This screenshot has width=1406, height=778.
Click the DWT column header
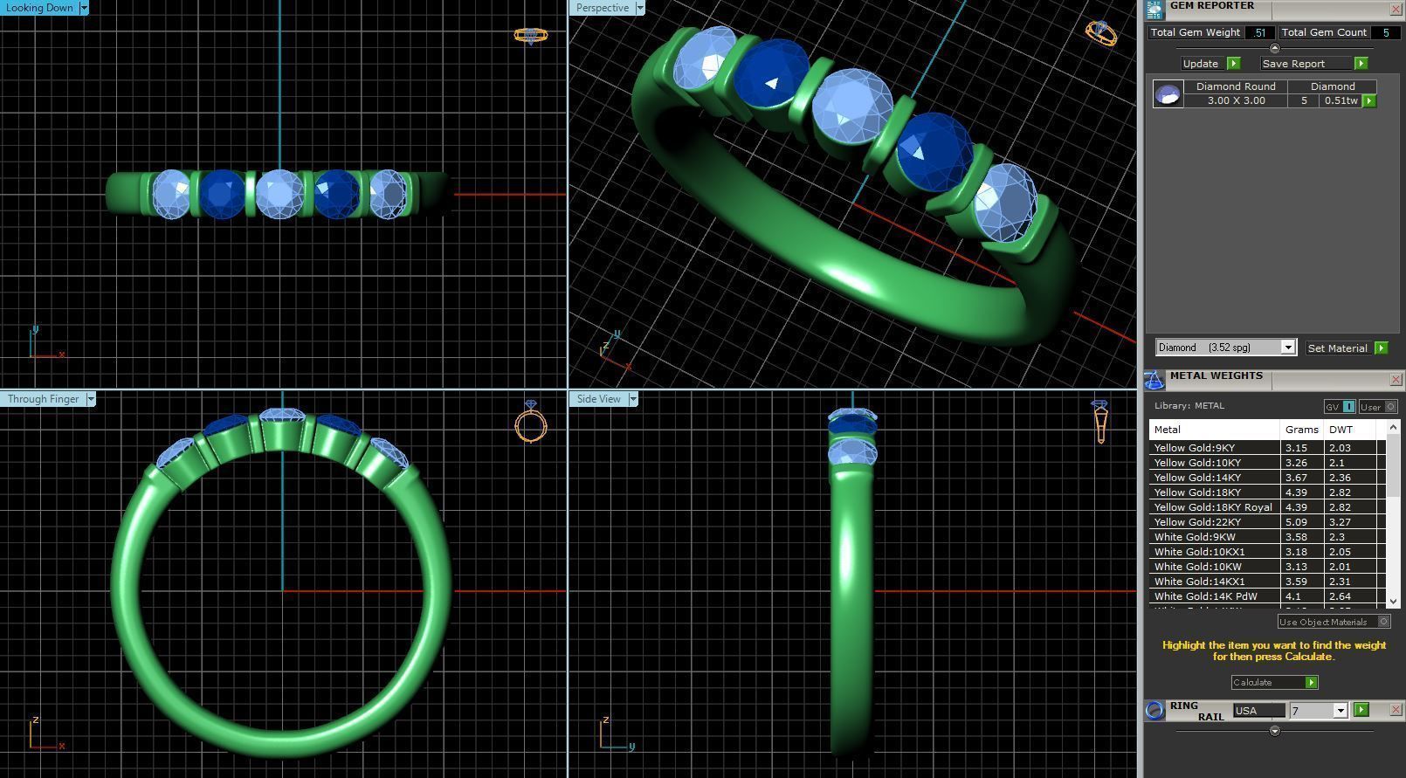pos(1349,430)
